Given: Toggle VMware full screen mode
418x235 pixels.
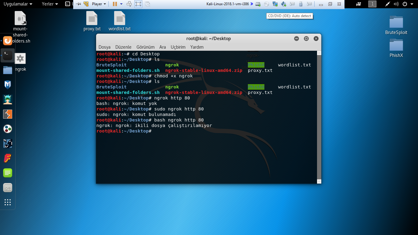Looking at the screenshot, I should click(x=138, y=4).
